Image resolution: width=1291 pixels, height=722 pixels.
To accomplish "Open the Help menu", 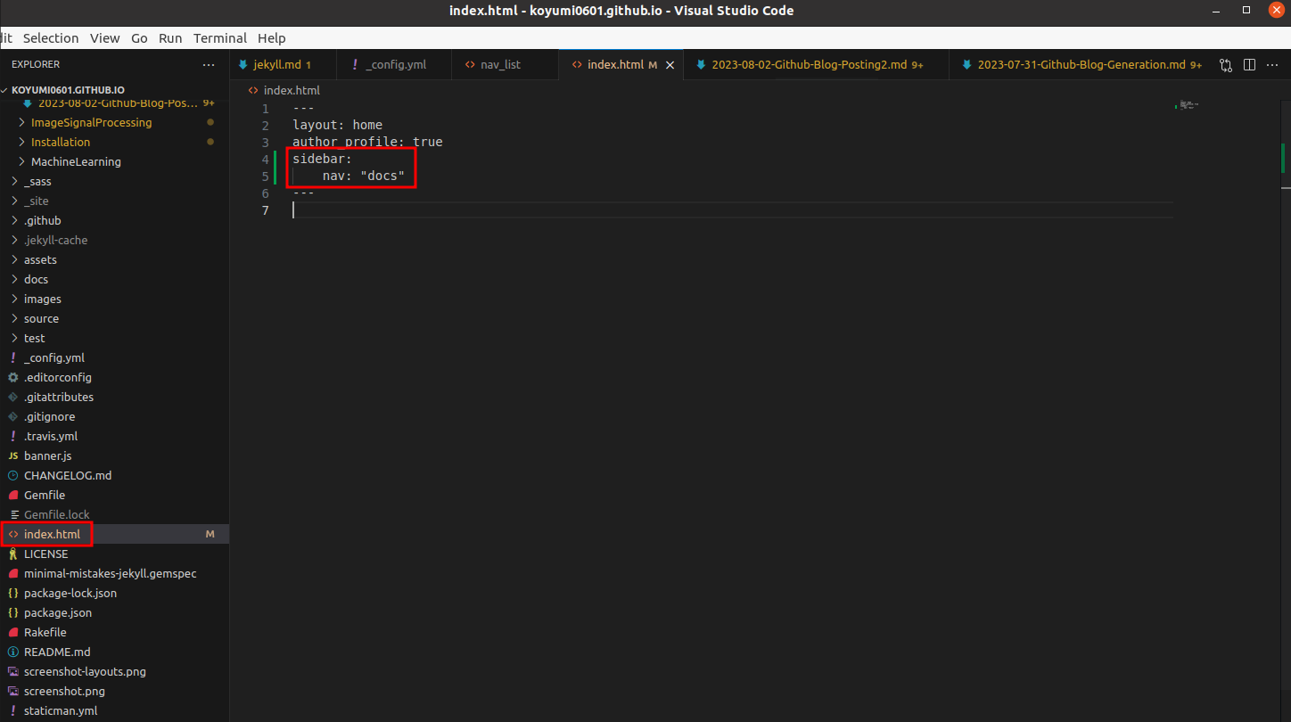I will click(x=272, y=37).
